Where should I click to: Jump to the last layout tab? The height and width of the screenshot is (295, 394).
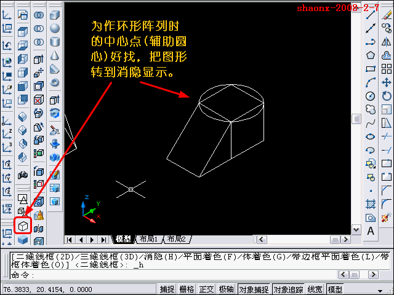click(x=103, y=240)
